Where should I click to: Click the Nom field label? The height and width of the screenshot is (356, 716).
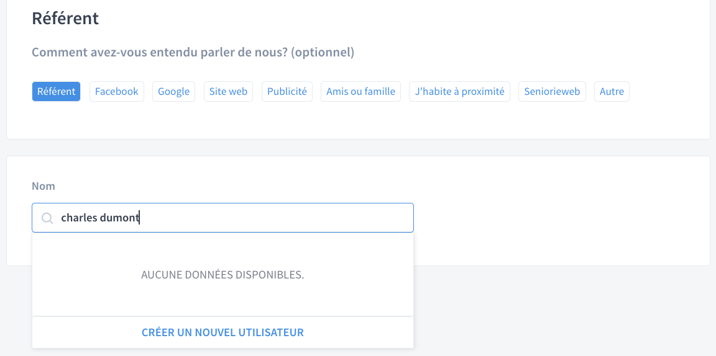tap(44, 186)
